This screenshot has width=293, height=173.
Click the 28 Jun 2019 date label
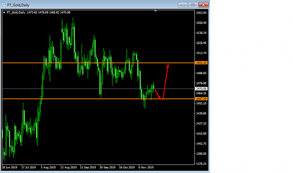coord(9,167)
